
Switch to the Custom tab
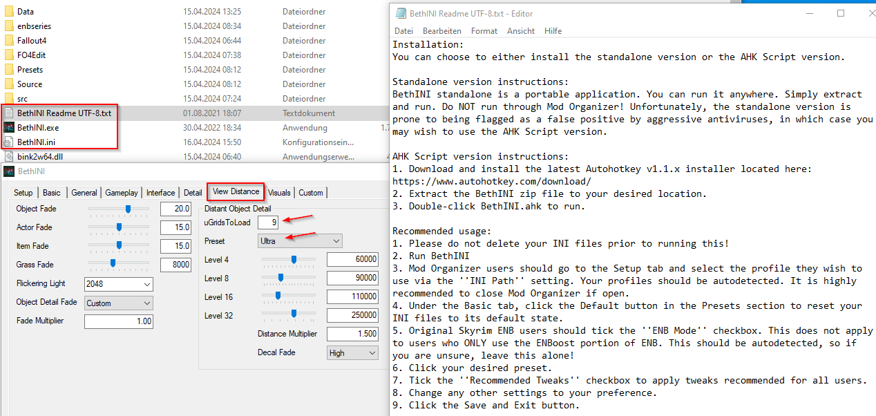311,193
